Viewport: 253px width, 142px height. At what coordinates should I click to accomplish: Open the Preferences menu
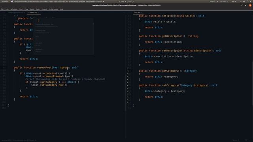point(53,9)
